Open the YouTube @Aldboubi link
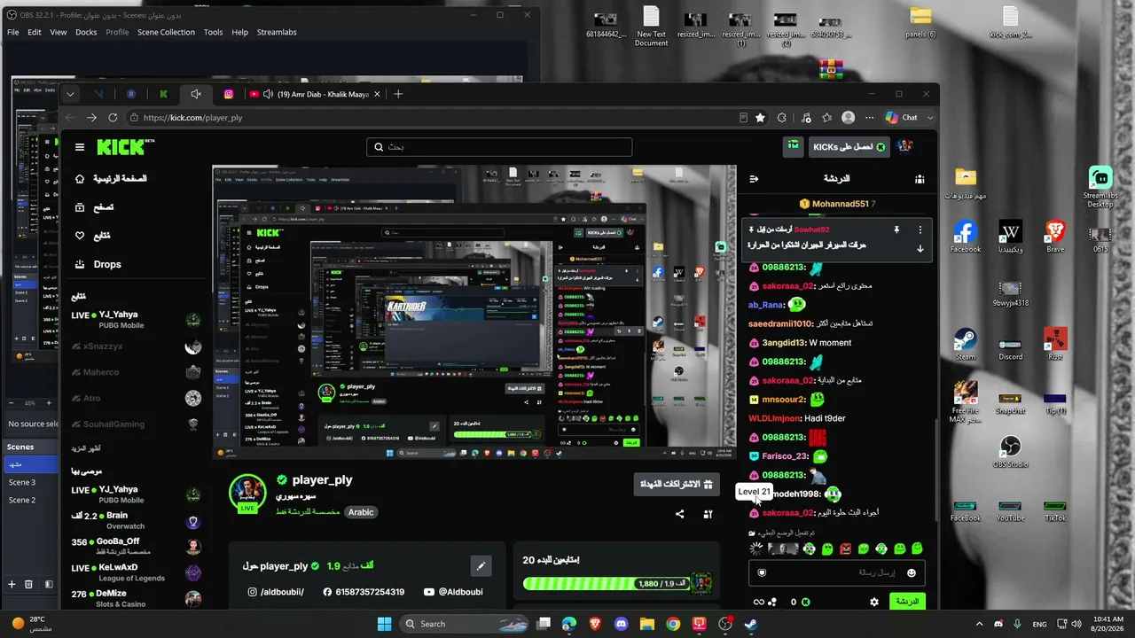The image size is (1135, 638). coord(453,592)
